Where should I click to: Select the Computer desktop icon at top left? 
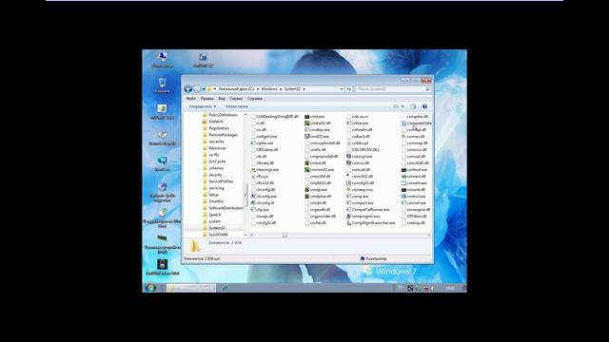(163, 60)
